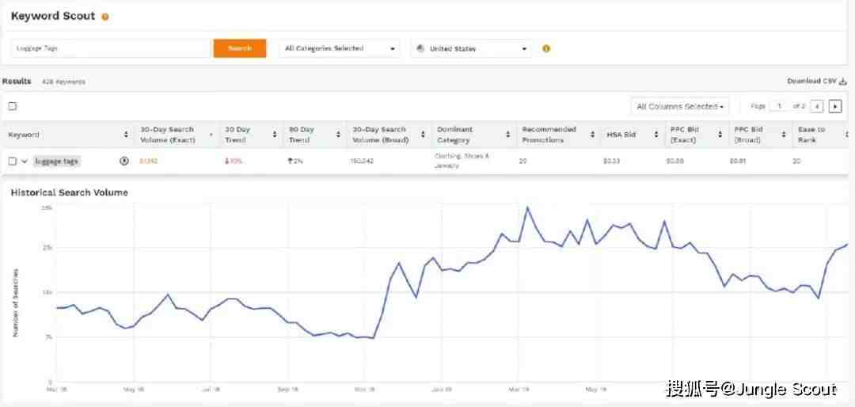Open the All Columns Selected dropdown

point(680,106)
